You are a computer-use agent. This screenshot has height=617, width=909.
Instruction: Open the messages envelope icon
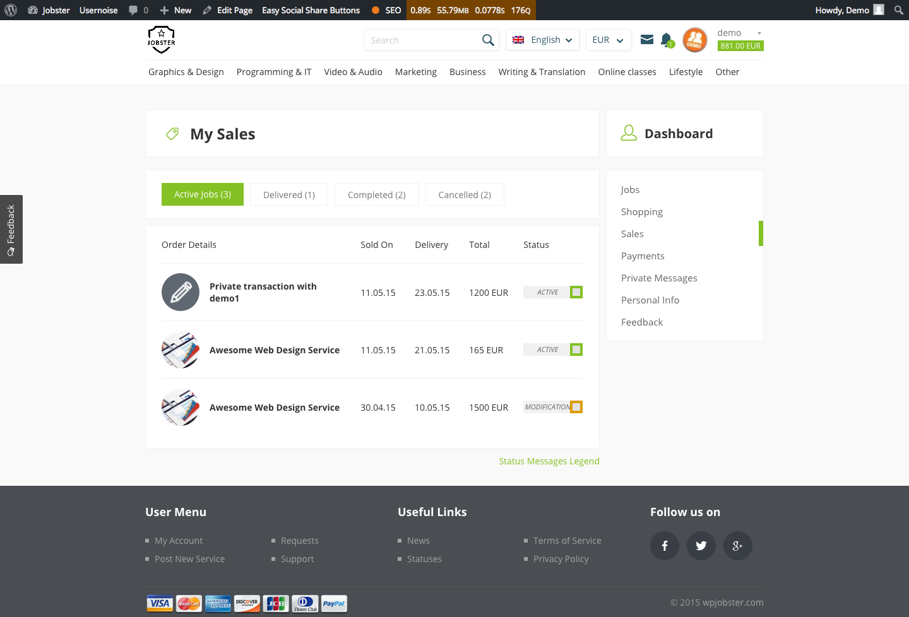[x=646, y=40]
